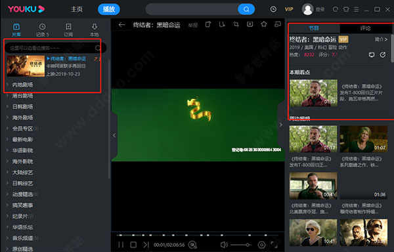This screenshot has height=252, width=394.
Task: Open the 主页 home tab
Action: [x=77, y=9]
